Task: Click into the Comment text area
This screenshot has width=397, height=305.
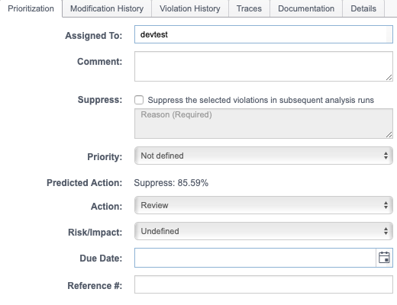Action: tap(263, 66)
